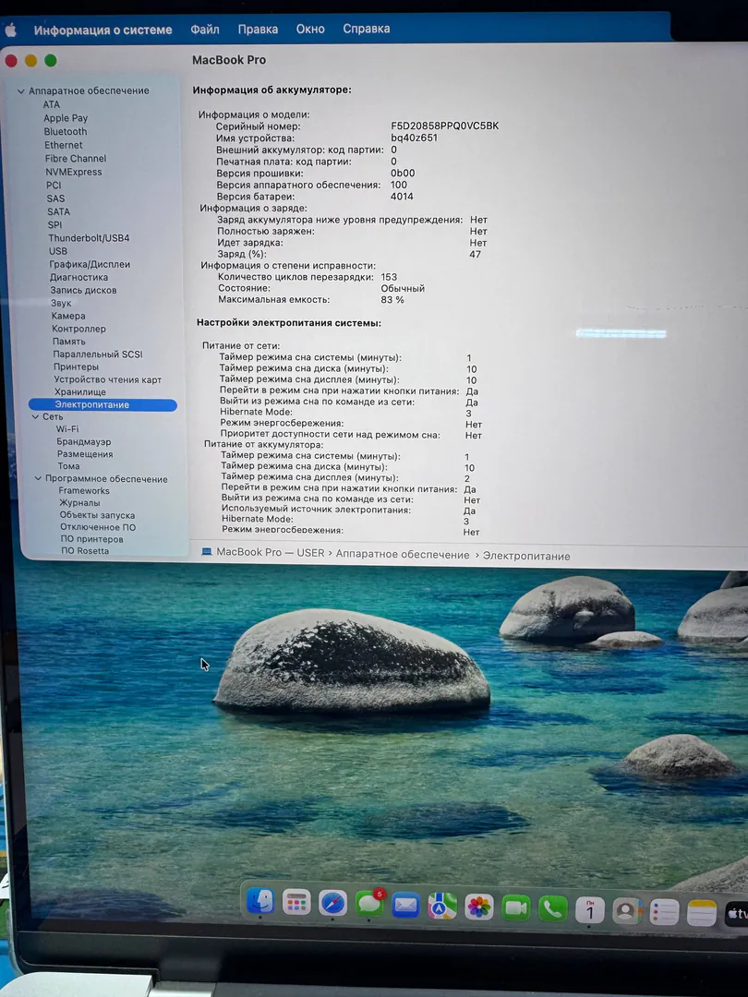The width and height of the screenshot is (748, 997).
Task: Open the Mail app in Dock
Action: pyautogui.click(x=405, y=905)
